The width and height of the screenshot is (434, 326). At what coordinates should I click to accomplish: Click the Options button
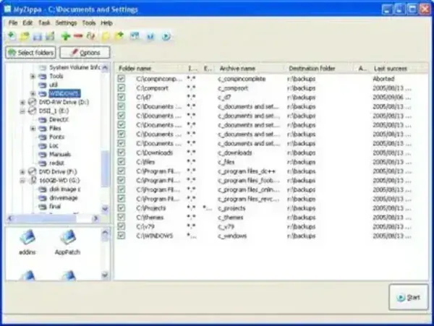click(x=85, y=52)
